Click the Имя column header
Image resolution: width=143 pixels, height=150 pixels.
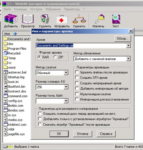pyautogui.click(x=17, y=34)
